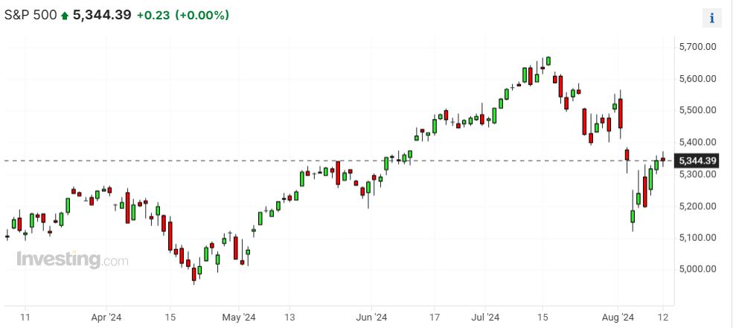The image size is (733, 328).
Task: Click the lowest candlestick in late April
Action: point(195,273)
